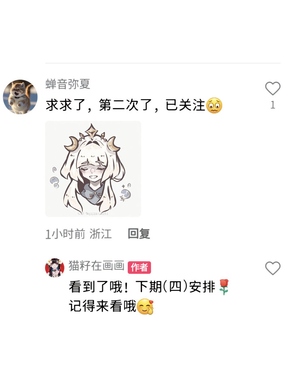
Task: Select the comment text 求求了，第二次了，已关注
Action: pos(125,105)
